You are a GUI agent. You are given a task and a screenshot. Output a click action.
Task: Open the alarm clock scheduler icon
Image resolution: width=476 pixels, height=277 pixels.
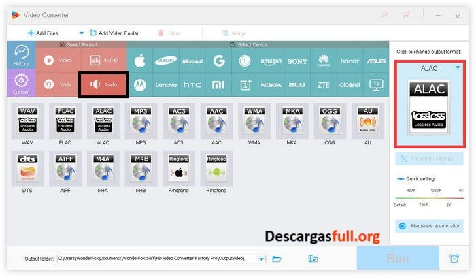pos(454,259)
